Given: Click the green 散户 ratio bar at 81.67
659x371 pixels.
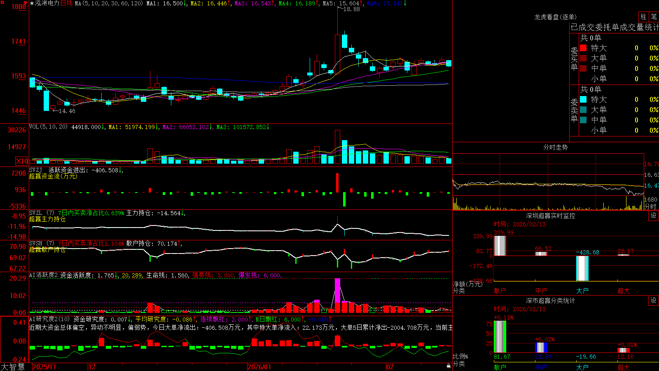Looking at the screenshot, I should pyautogui.click(x=500, y=337).
